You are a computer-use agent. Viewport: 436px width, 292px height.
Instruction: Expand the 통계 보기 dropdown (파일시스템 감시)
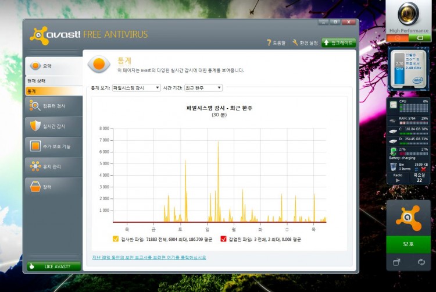136,88
